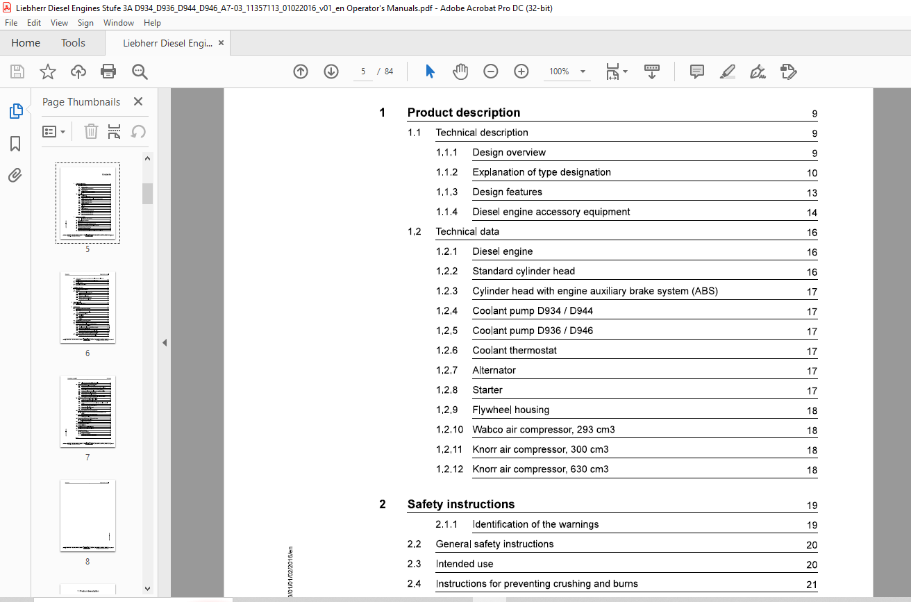Collapse the navigation pane arrow

pos(165,342)
